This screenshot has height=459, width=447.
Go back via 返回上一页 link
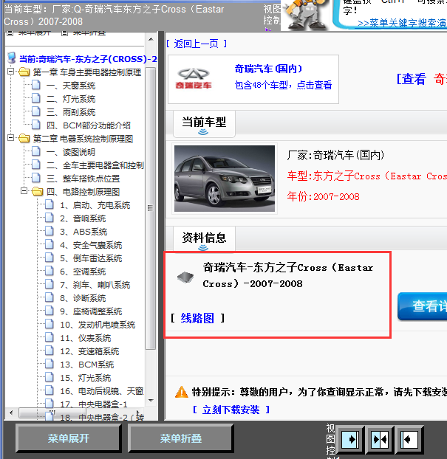tap(197, 44)
